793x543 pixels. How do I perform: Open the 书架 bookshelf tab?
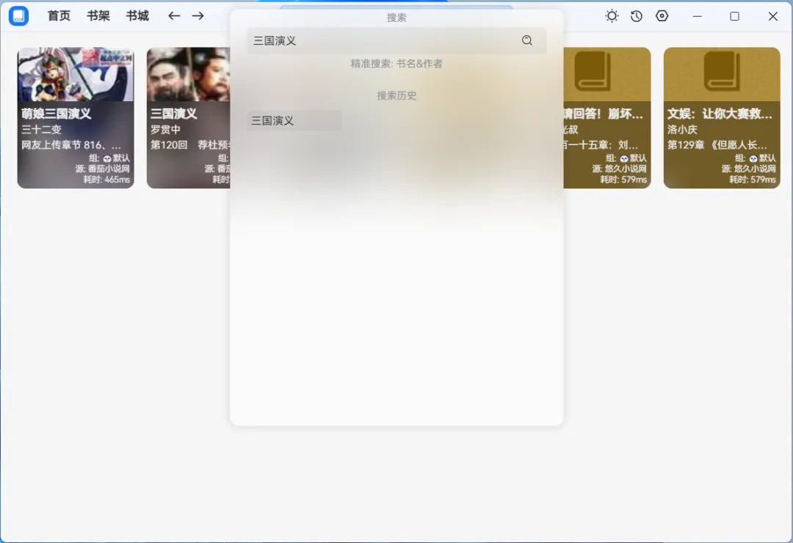pyautogui.click(x=98, y=16)
